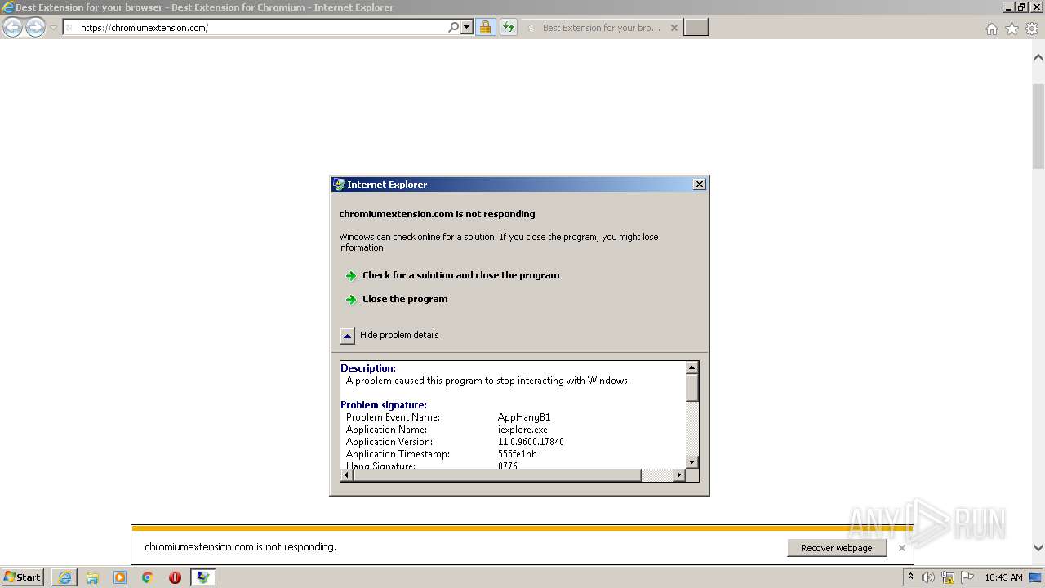Click the IE logo in window title bar

pyautogui.click(x=7, y=7)
